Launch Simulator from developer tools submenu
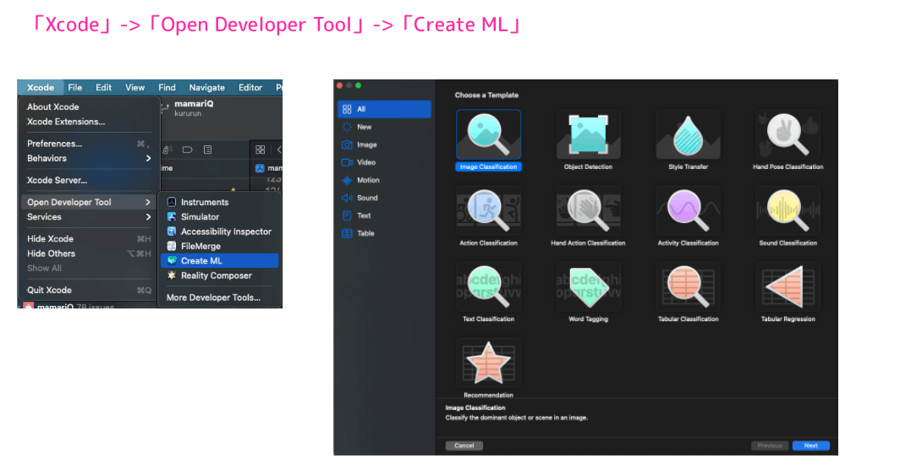900x474 pixels. pos(220,216)
